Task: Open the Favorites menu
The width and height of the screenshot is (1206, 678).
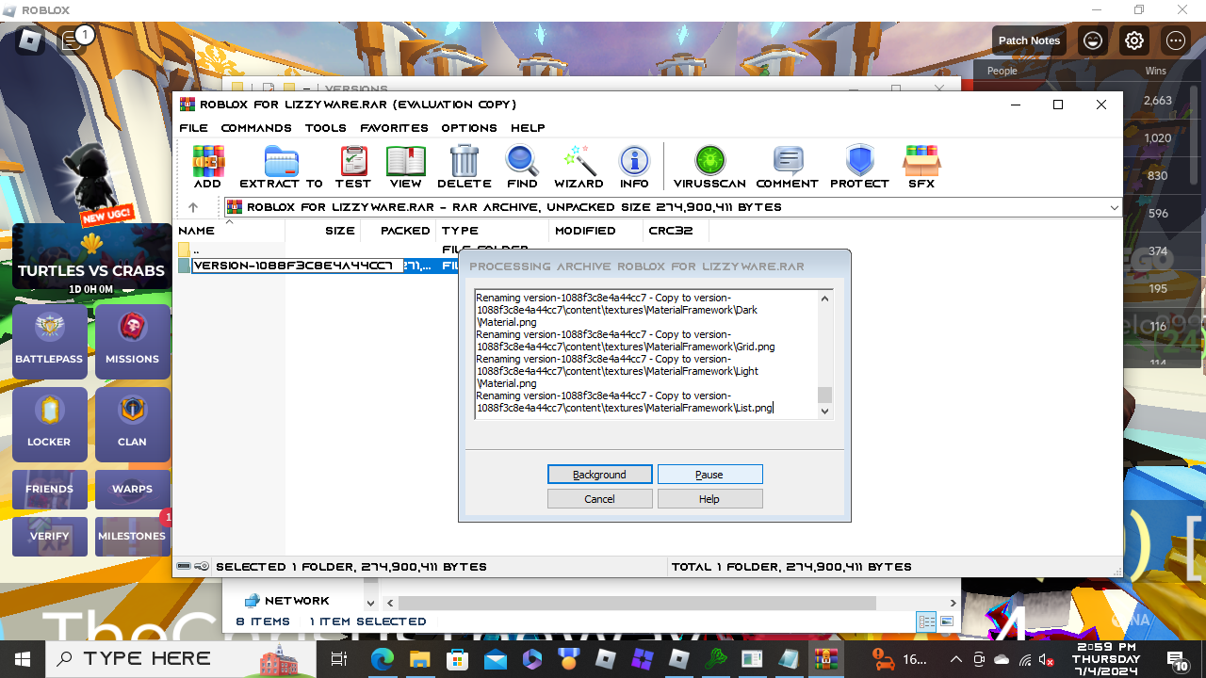Action: pos(394,128)
